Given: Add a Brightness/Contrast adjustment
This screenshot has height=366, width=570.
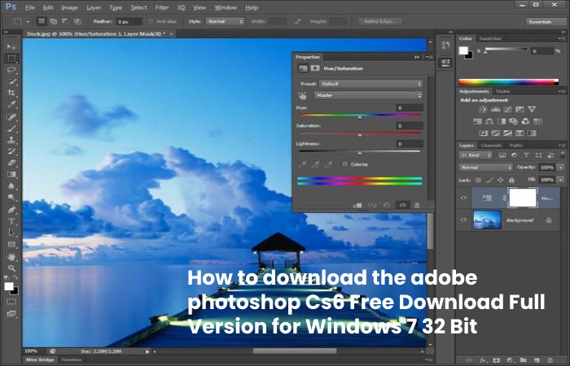Looking at the screenshot, I should click(x=483, y=109).
